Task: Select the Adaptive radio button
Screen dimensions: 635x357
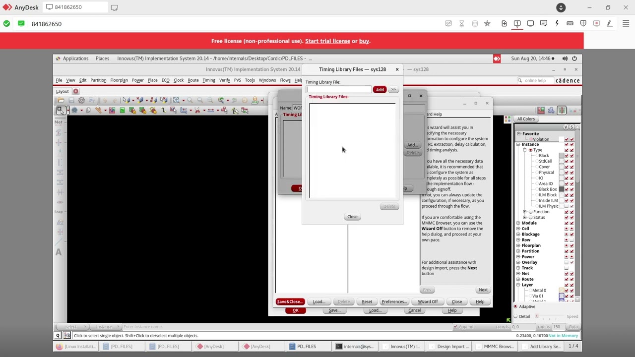Action: [x=515, y=306]
